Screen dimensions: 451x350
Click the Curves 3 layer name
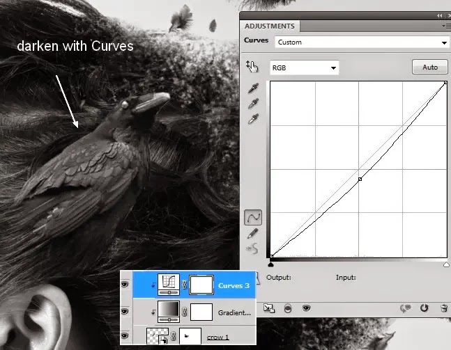pyautogui.click(x=234, y=286)
